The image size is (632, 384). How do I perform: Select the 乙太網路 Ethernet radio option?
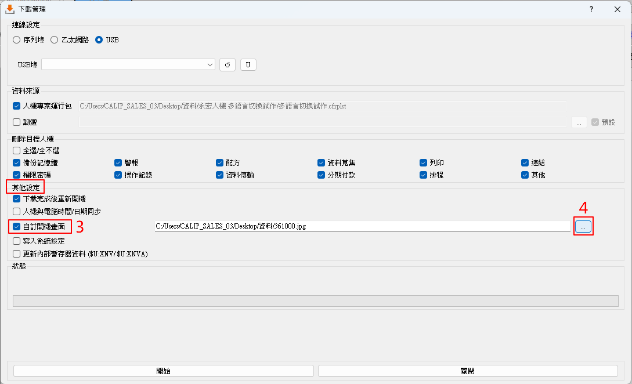55,40
